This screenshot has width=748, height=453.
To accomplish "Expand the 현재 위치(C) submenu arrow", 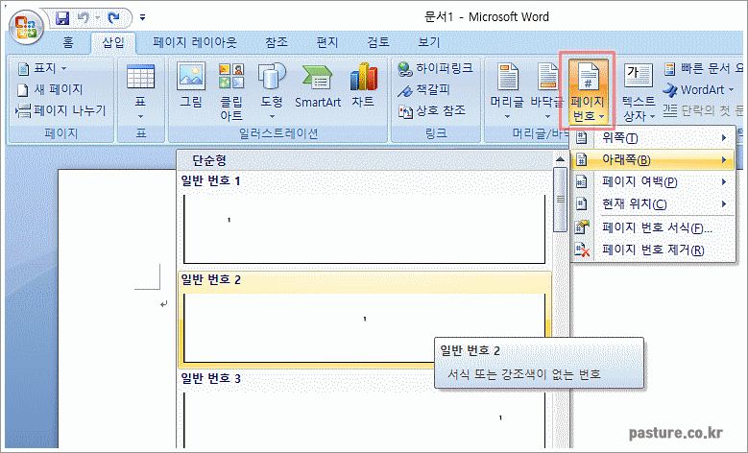I will click(x=724, y=204).
